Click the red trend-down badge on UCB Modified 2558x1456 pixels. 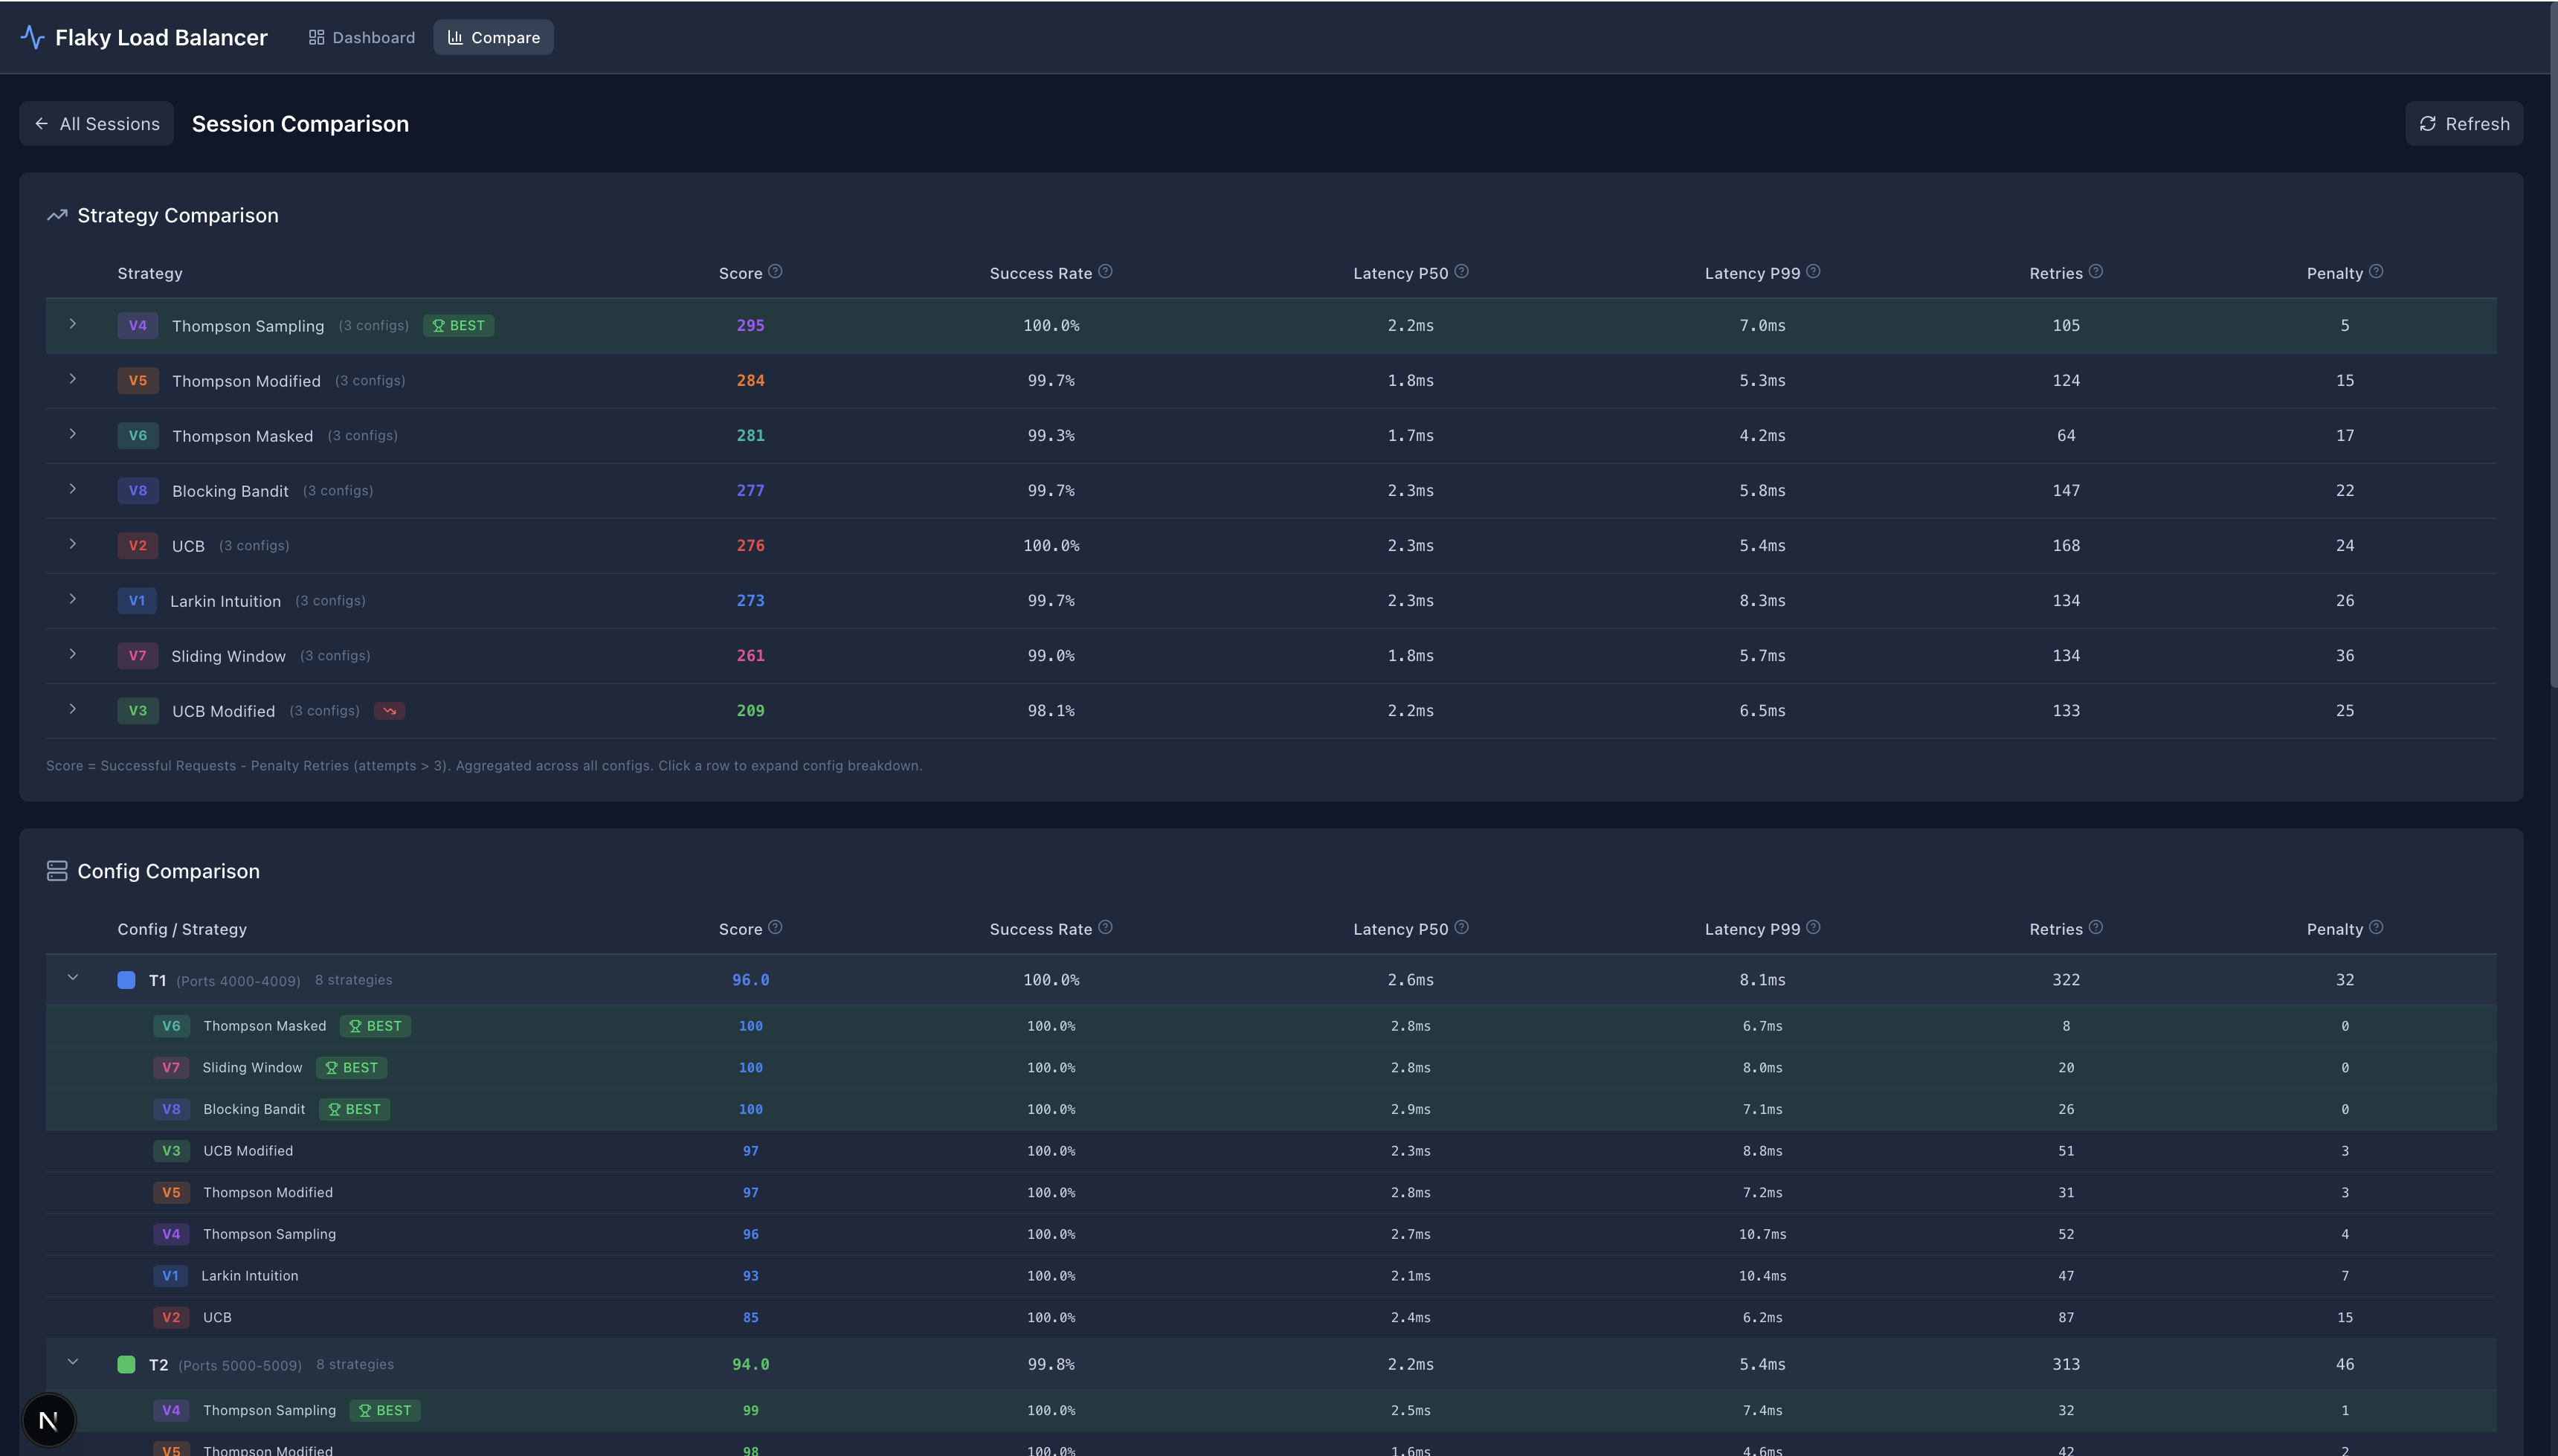[x=389, y=711]
